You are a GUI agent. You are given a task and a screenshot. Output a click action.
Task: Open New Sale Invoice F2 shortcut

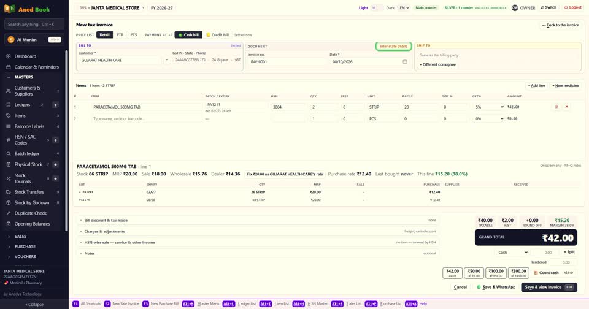[121, 303]
